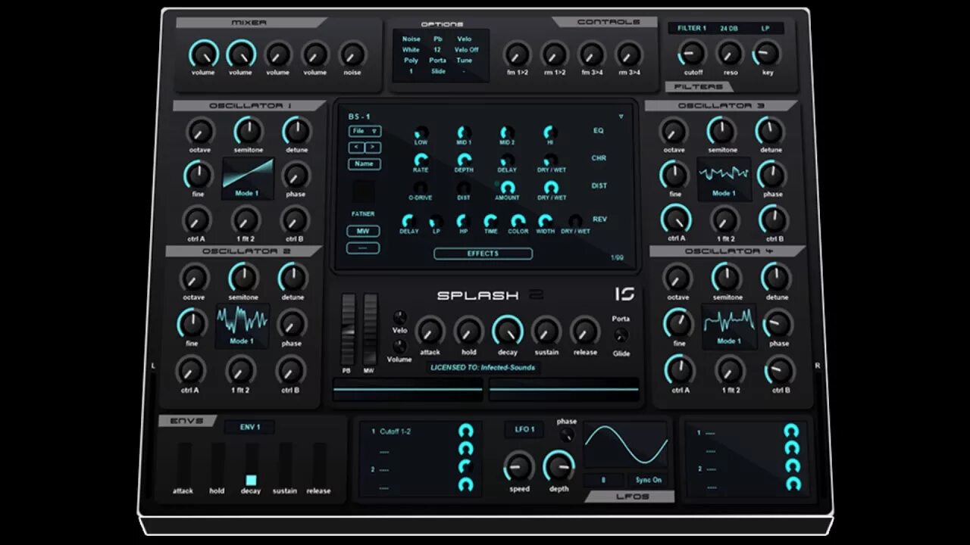Click the amp envelope decay knob
Viewport: 970px width, 545px height.
click(x=508, y=332)
